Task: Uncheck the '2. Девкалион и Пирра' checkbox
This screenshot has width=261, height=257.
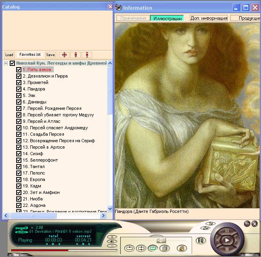Action: tap(19, 76)
